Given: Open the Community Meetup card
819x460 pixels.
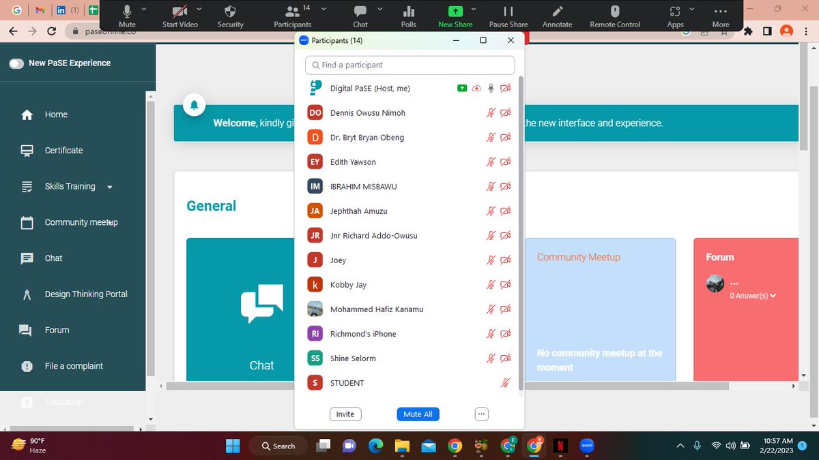Looking at the screenshot, I should pyautogui.click(x=600, y=309).
